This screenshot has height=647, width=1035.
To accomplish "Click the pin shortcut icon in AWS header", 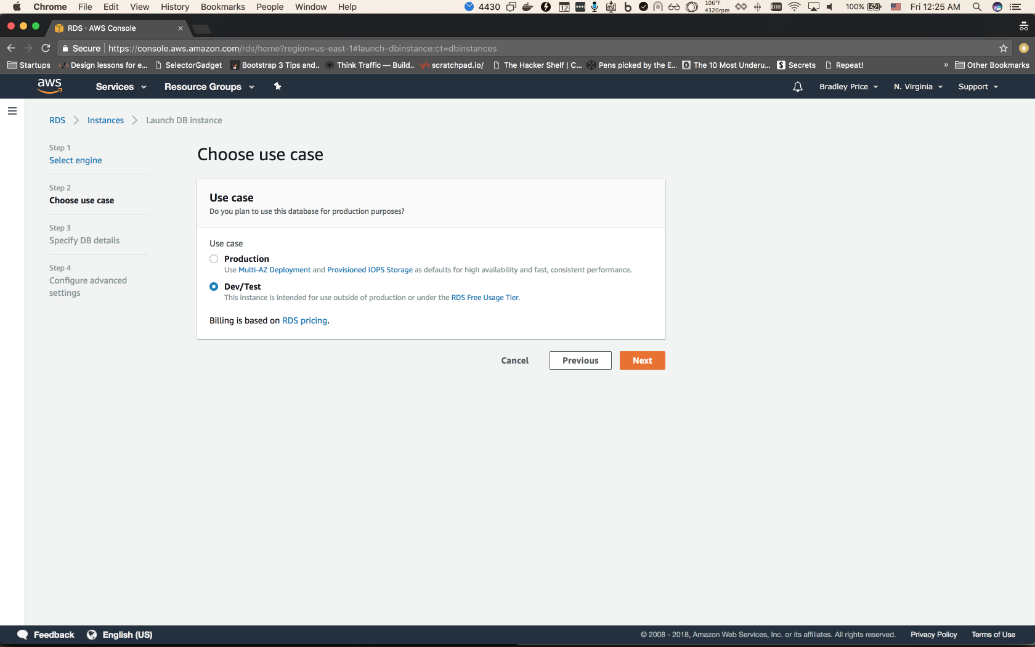I will pyautogui.click(x=278, y=86).
